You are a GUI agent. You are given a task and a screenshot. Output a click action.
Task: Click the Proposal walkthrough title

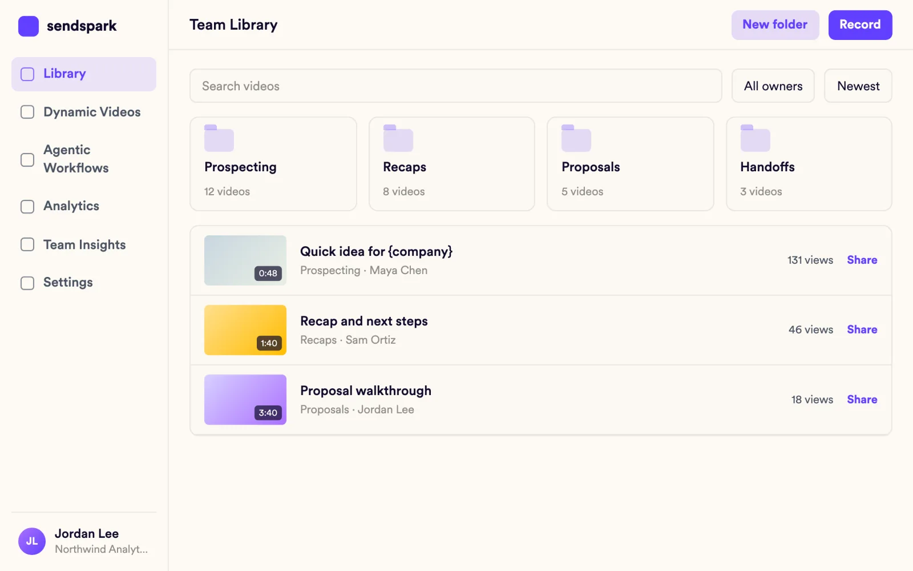[366, 391]
